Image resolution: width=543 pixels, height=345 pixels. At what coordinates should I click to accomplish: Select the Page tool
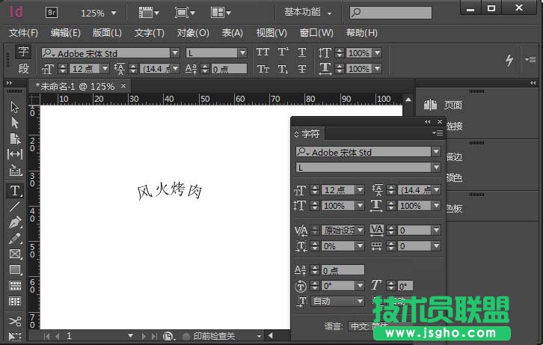click(x=14, y=138)
